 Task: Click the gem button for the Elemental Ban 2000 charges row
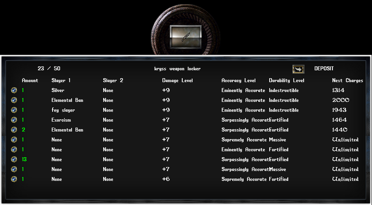point(14,100)
